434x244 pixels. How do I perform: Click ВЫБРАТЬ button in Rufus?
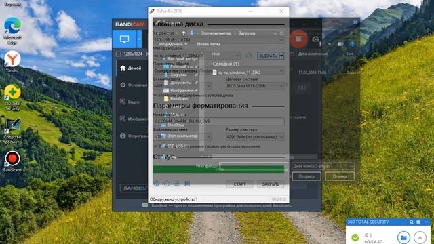coord(268,56)
